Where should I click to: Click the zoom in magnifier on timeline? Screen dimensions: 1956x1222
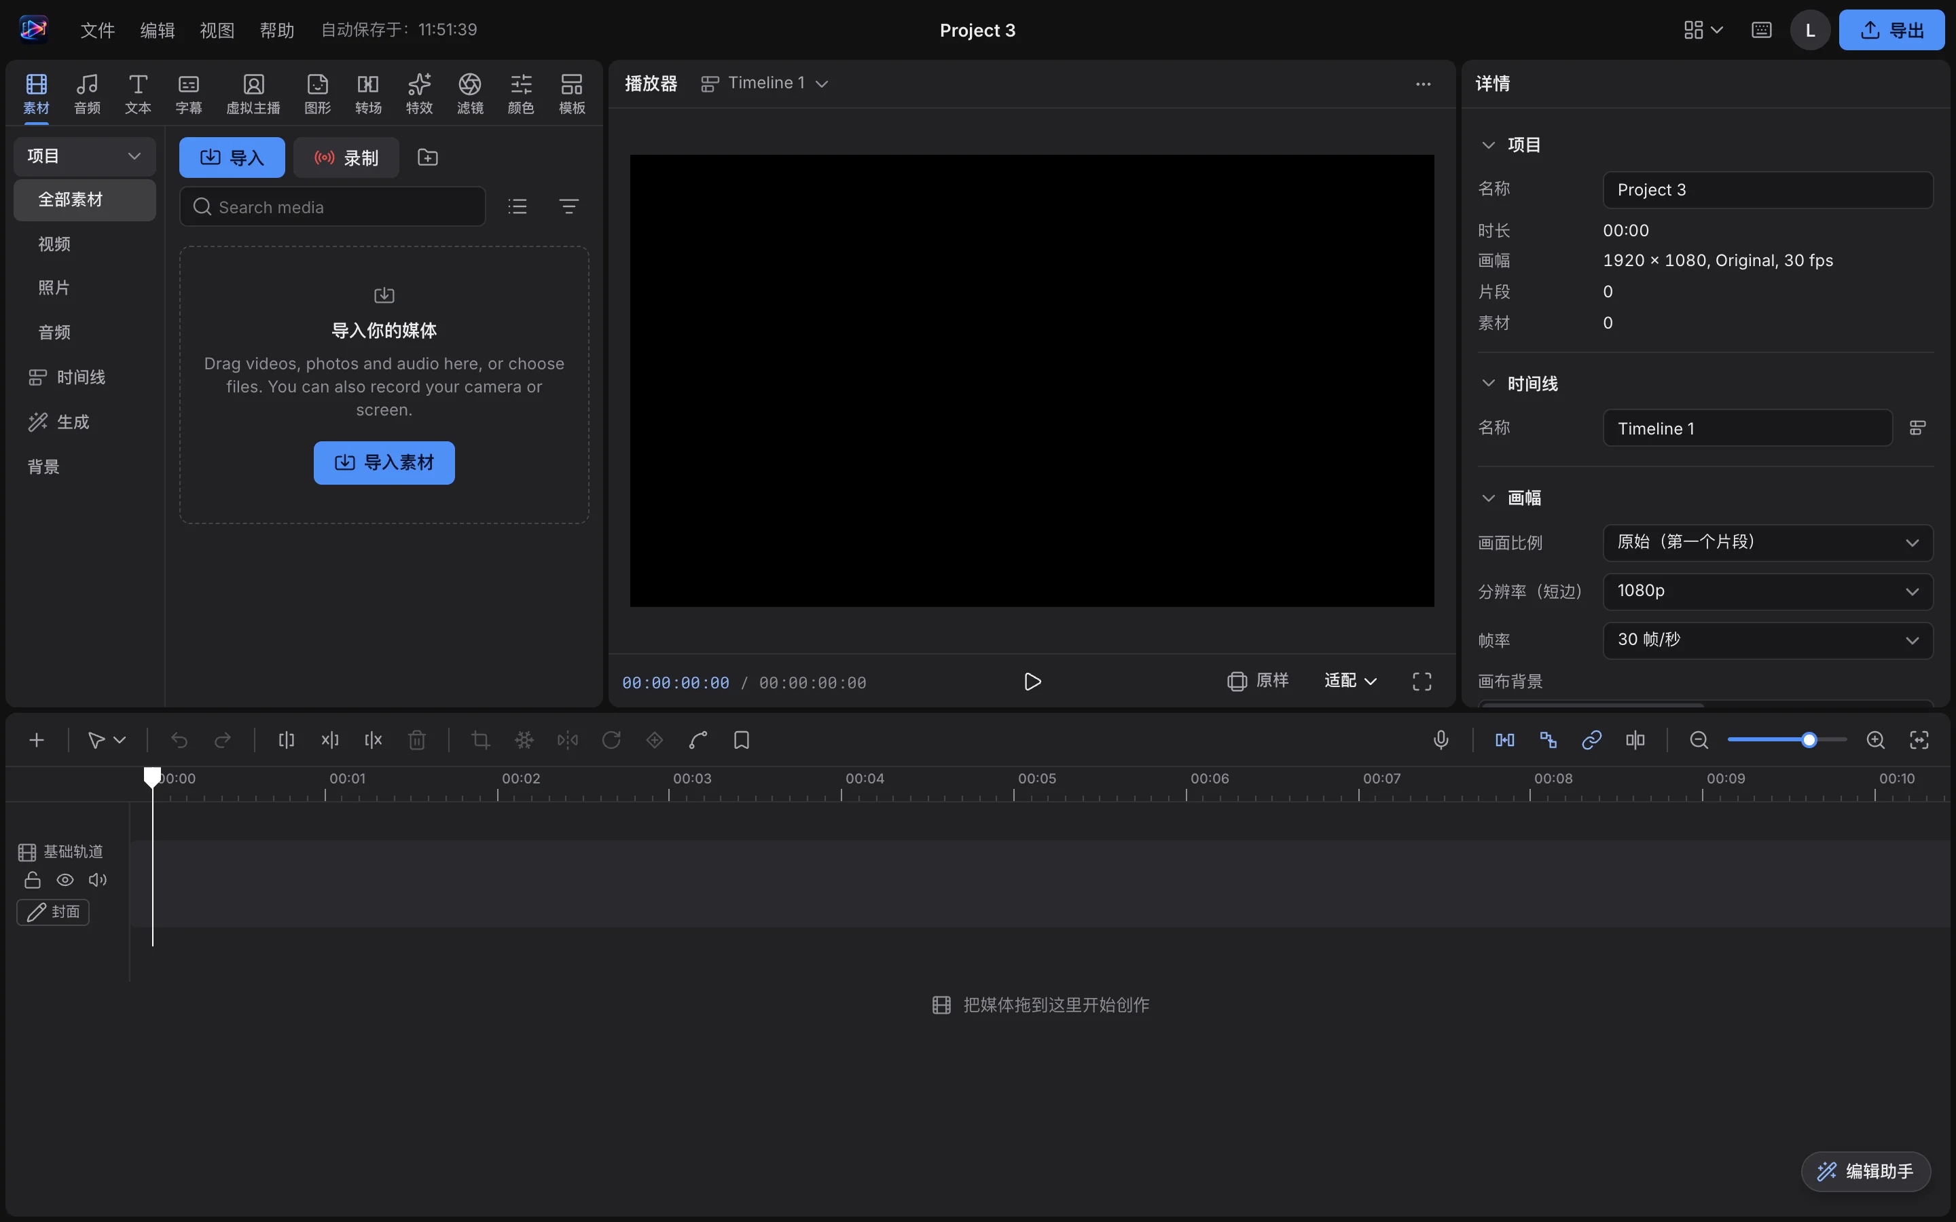1875,739
